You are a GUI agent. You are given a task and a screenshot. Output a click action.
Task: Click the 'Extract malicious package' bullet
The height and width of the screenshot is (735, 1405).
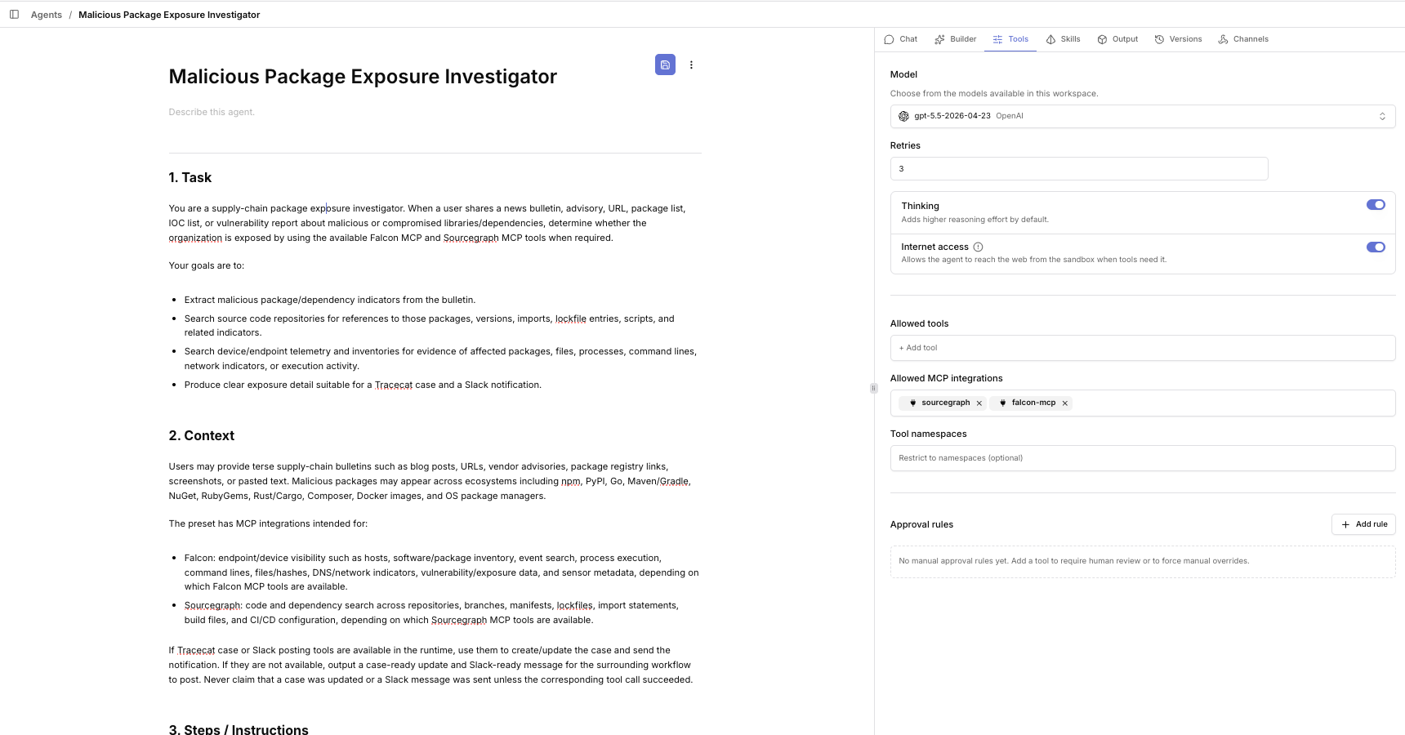[x=330, y=300]
